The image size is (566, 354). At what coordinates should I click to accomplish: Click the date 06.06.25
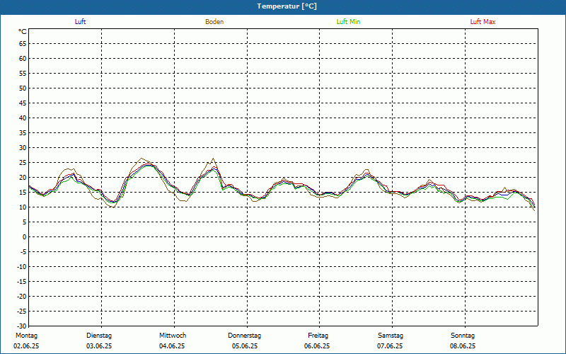(317, 346)
